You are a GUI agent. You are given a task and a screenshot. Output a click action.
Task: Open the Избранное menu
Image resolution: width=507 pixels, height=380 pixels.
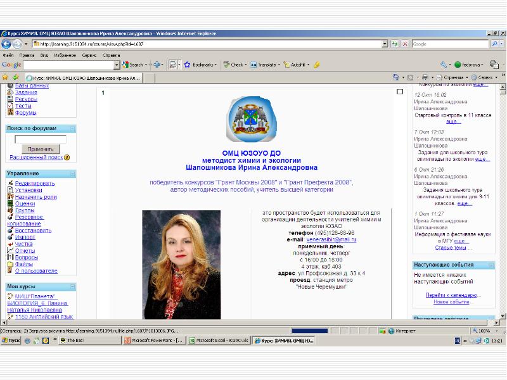click(65, 55)
